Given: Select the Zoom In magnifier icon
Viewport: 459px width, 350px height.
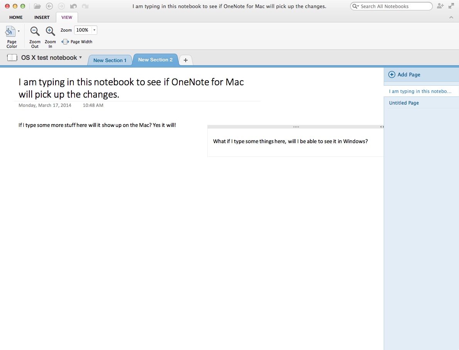Looking at the screenshot, I should (50, 31).
